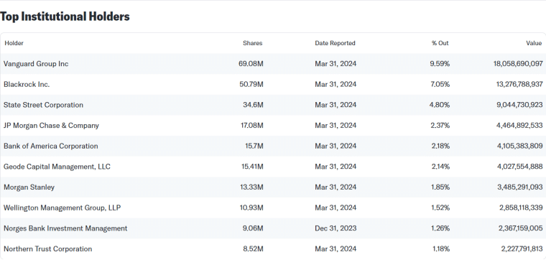This screenshot has height=260, width=546.
Task: Click the Dec 31, 2023 date cell
Action: tap(336, 228)
